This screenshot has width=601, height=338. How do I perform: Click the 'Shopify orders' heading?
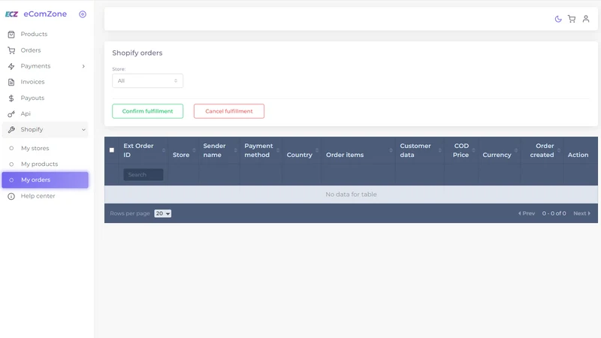tap(137, 53)
